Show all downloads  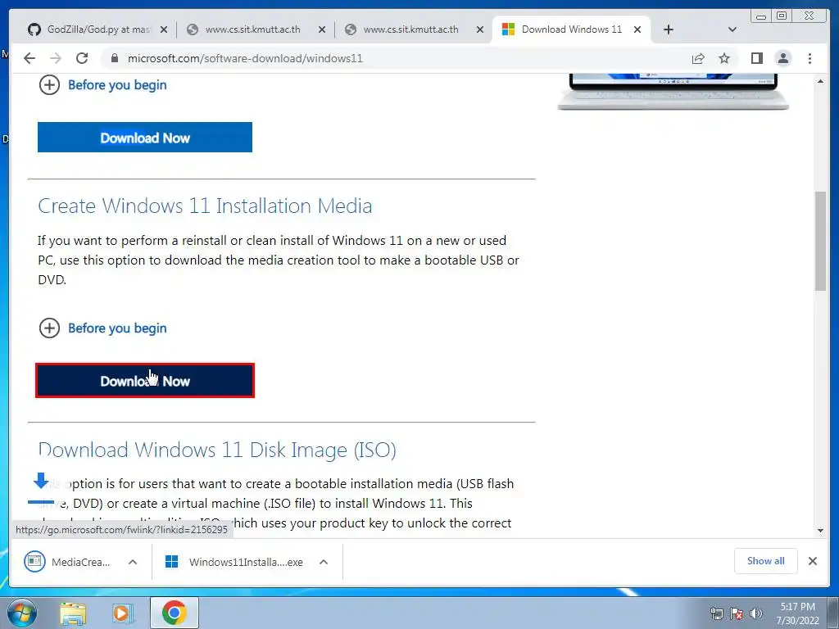click(766, 561)
